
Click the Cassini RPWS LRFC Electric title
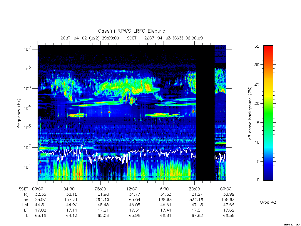(131, 31)
